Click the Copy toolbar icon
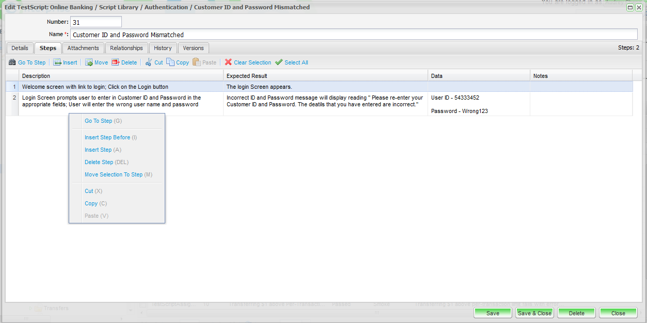Screen dimensions: 647x323 point(170,62)
